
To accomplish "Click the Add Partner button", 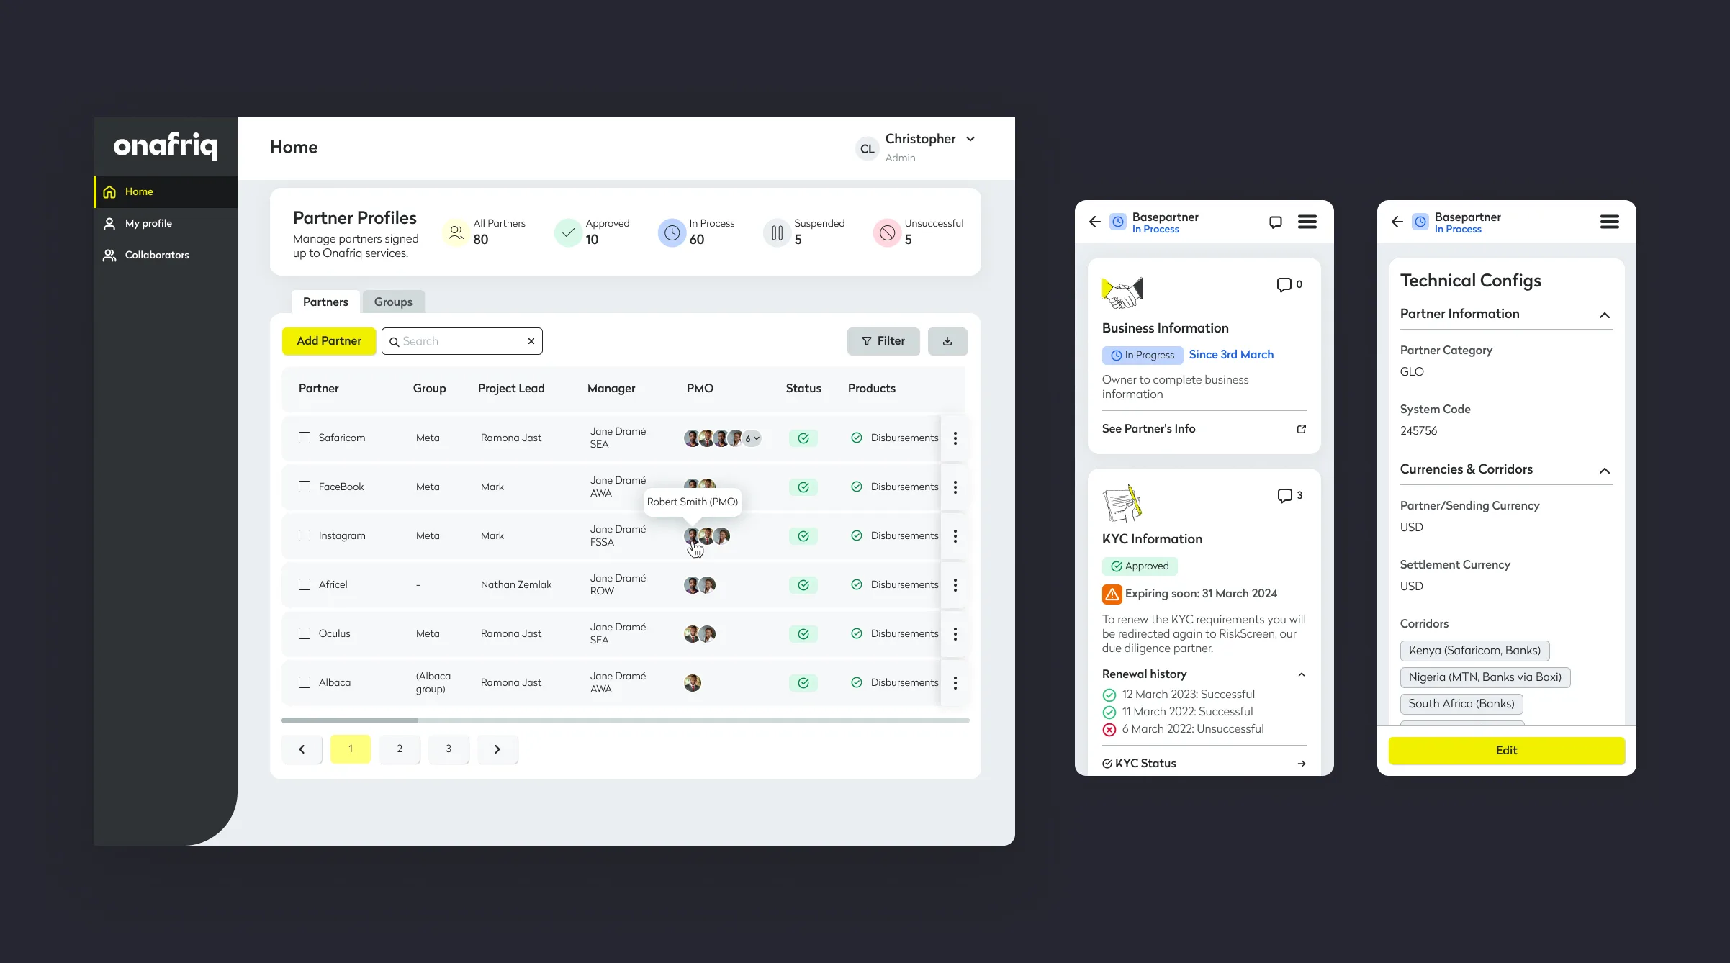I will click(x=329, y=341).
